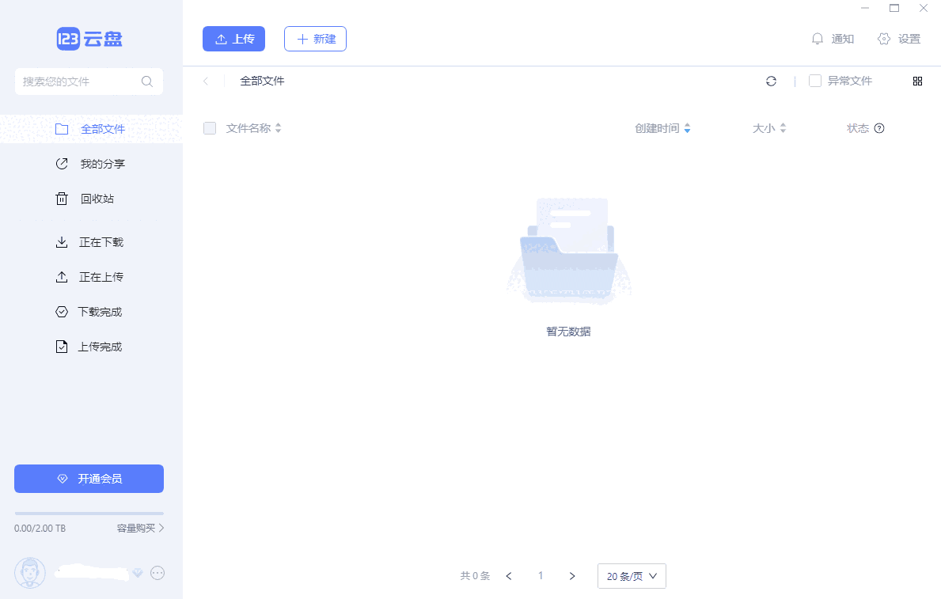
Task: Select the 我的分享 sidebar item
Action: click(x=95, y=164)
